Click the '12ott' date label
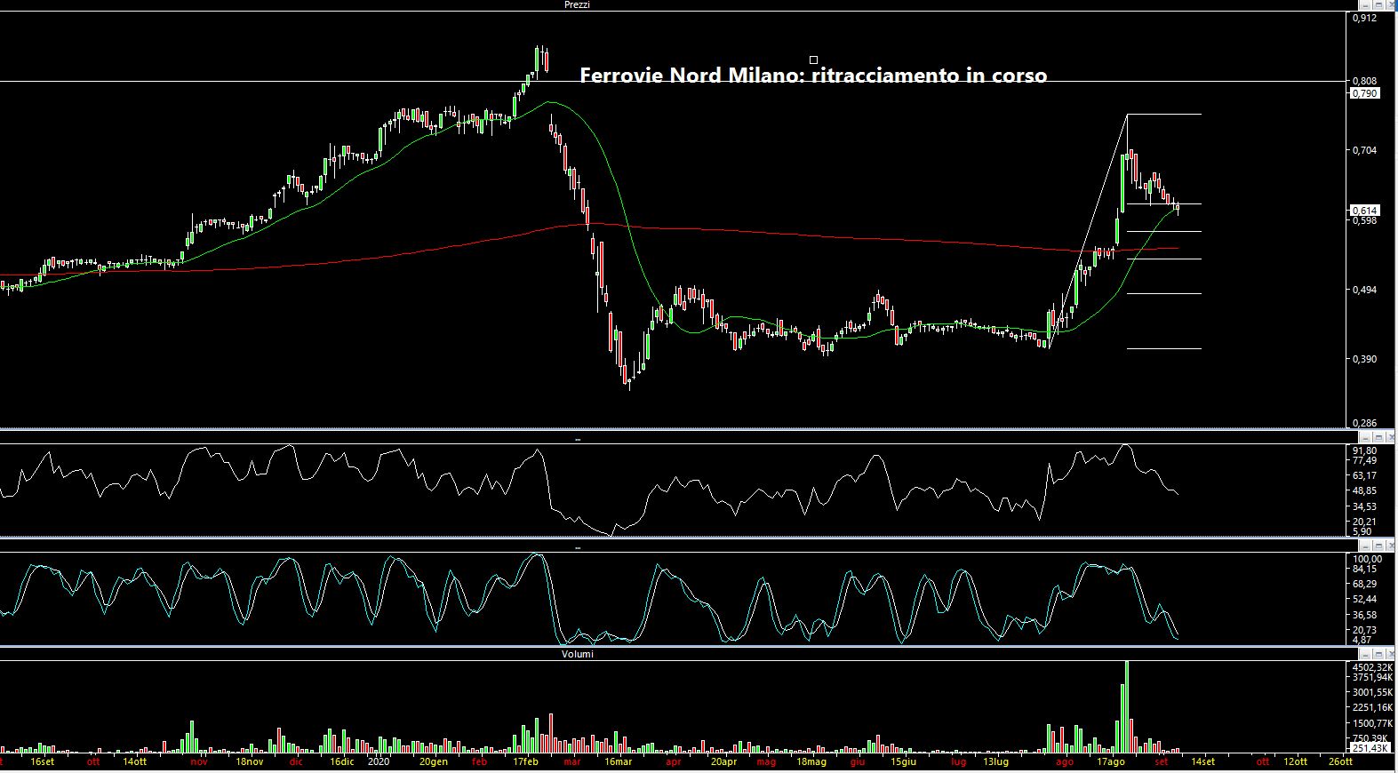 tap(1295, 761)
